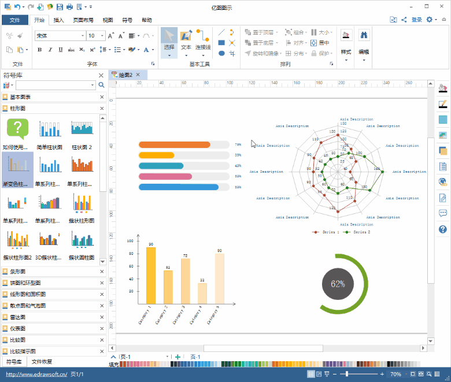451x382 pixels.
Task: Open the font size 10 dropdown
Action: [x=102, y=36]
